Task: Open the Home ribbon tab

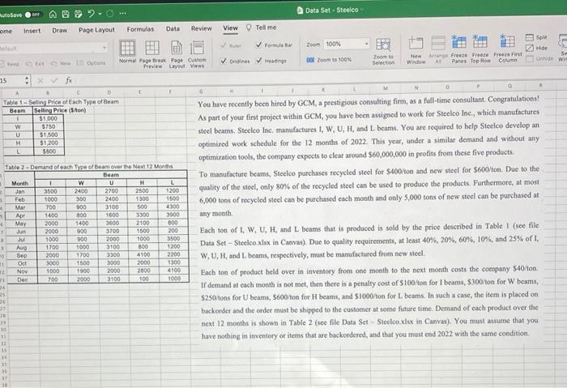Action: (x=6, y=31)
